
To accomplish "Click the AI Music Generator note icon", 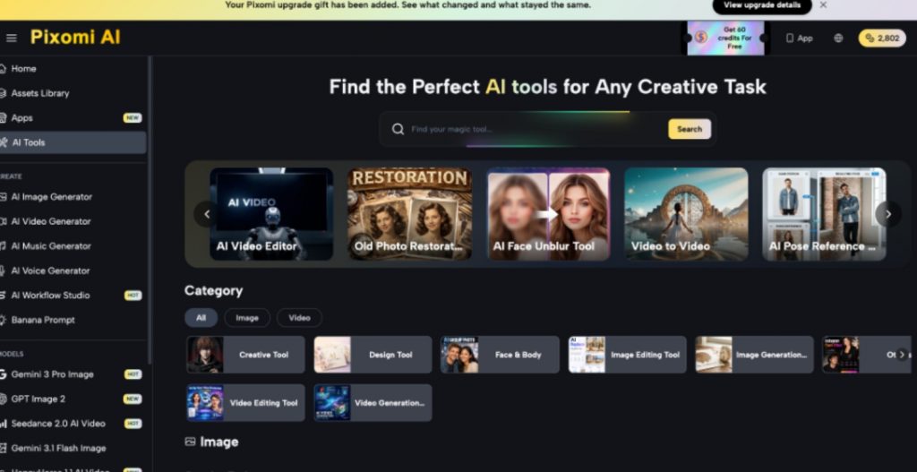I will [3, 245].
